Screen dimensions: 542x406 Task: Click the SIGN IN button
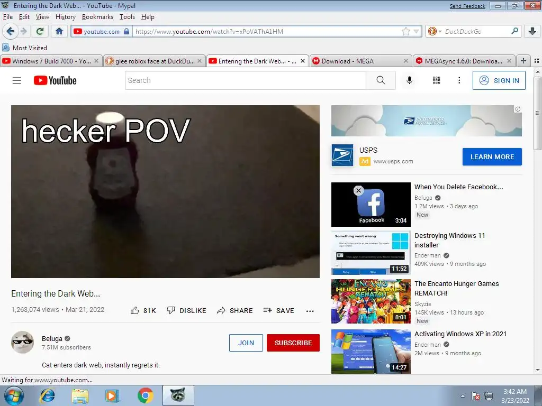[x=499, y=80]
